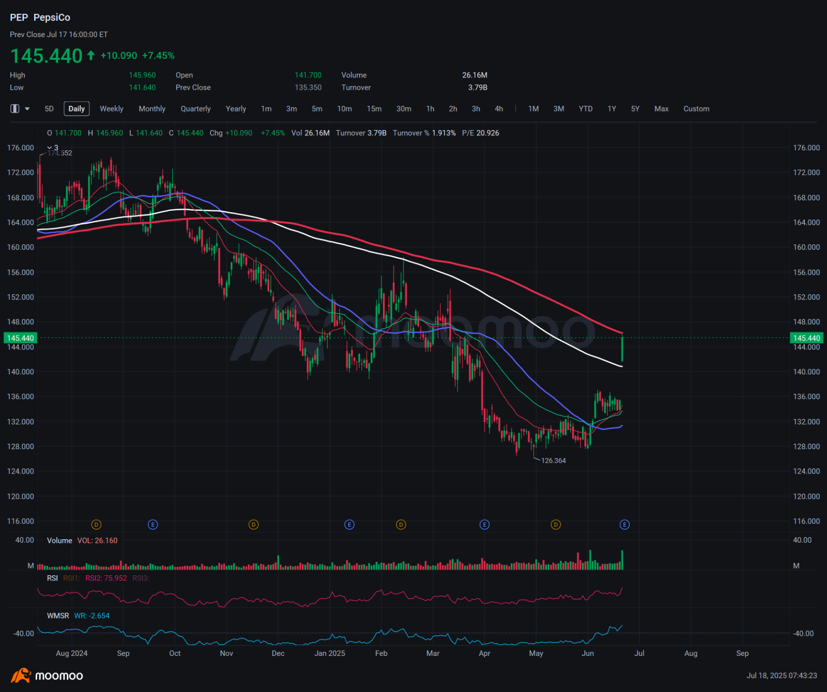Set range to 3M

[x=559, y=109]
